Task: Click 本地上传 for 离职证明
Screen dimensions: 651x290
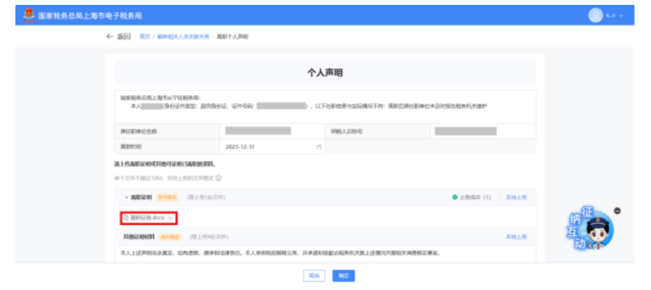Action: click(516, 198)
